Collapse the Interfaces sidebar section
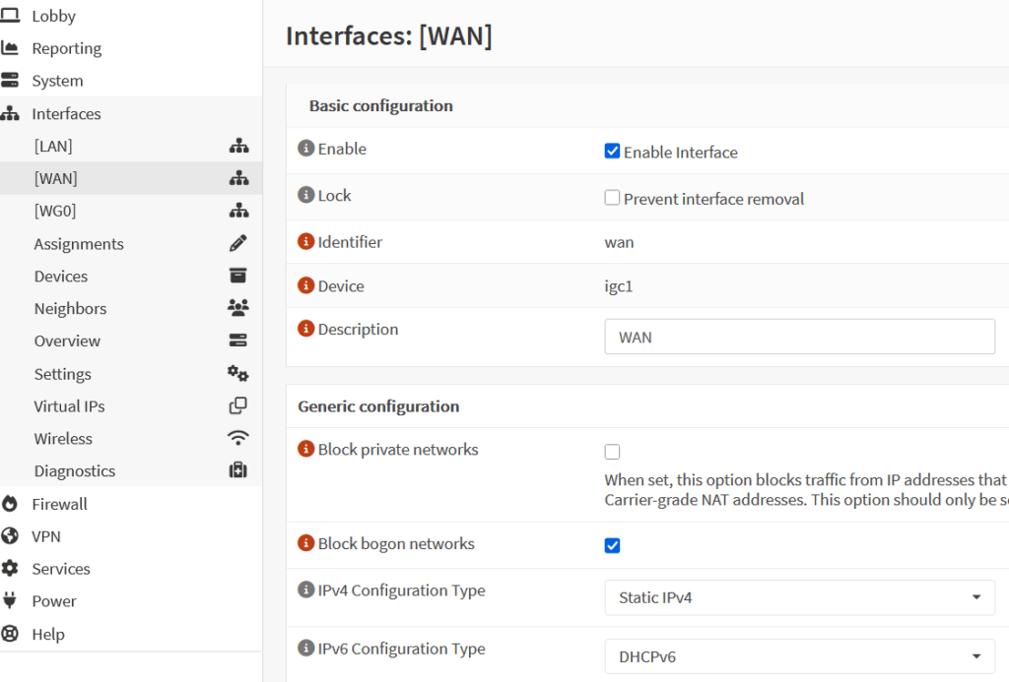1009x682 pixels. (x=66, y=113)
